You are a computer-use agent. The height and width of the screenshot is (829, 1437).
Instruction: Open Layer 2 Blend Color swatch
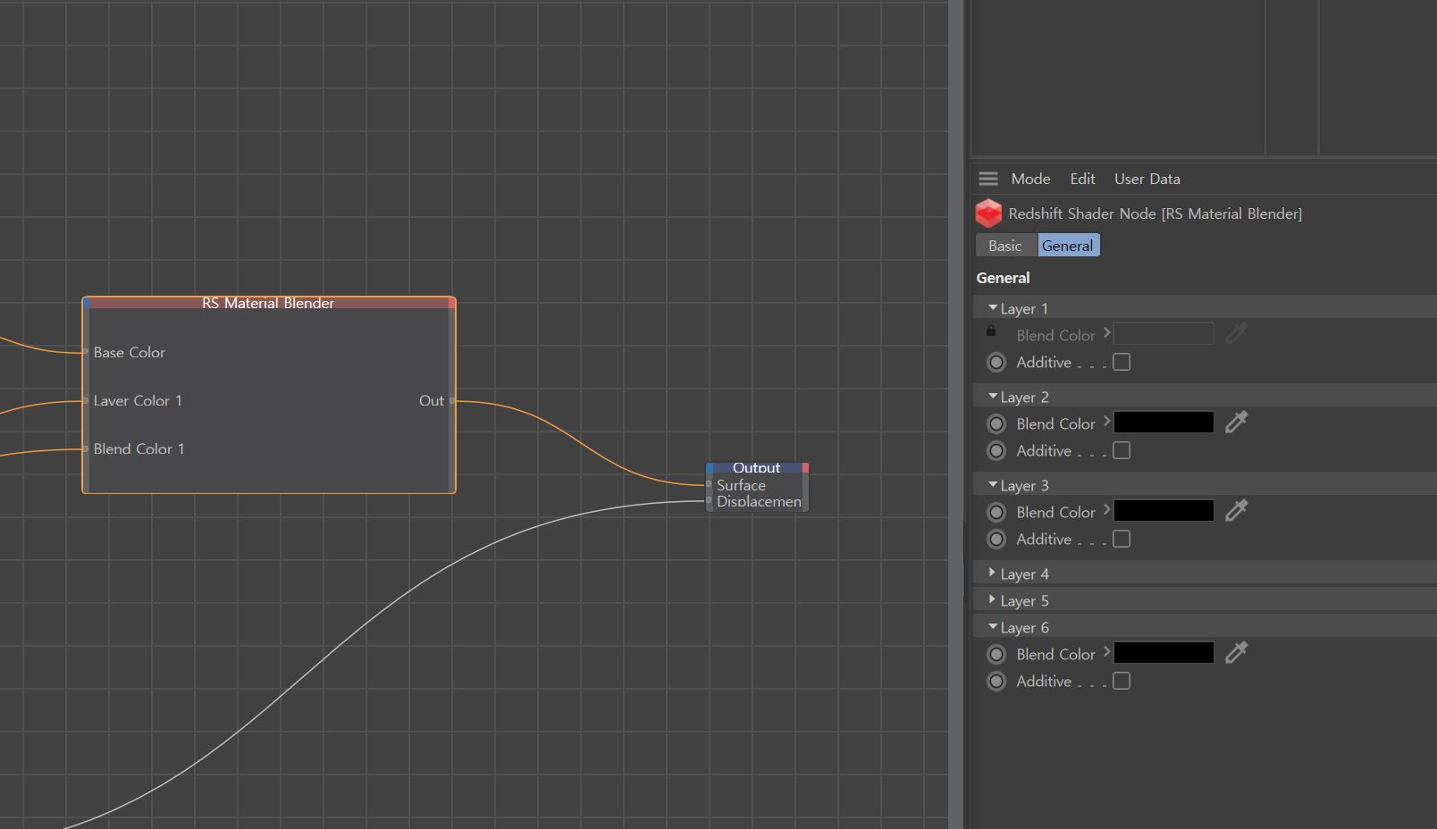tap(1164, 423)
